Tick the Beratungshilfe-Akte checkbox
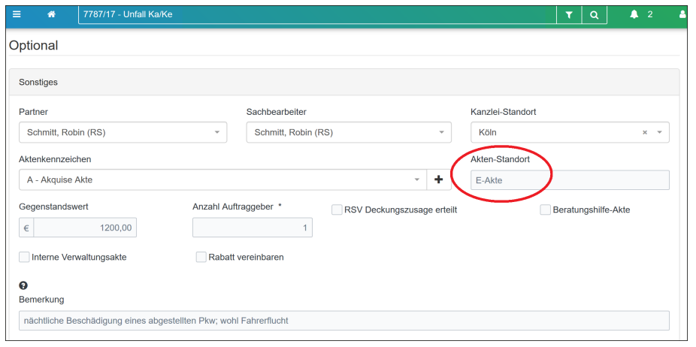 tap(546, 210)
